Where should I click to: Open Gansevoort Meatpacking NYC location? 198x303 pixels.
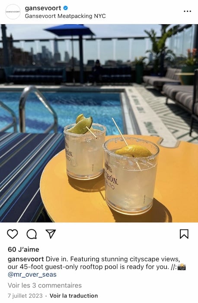pyautogui.click(x=65, y=16)
